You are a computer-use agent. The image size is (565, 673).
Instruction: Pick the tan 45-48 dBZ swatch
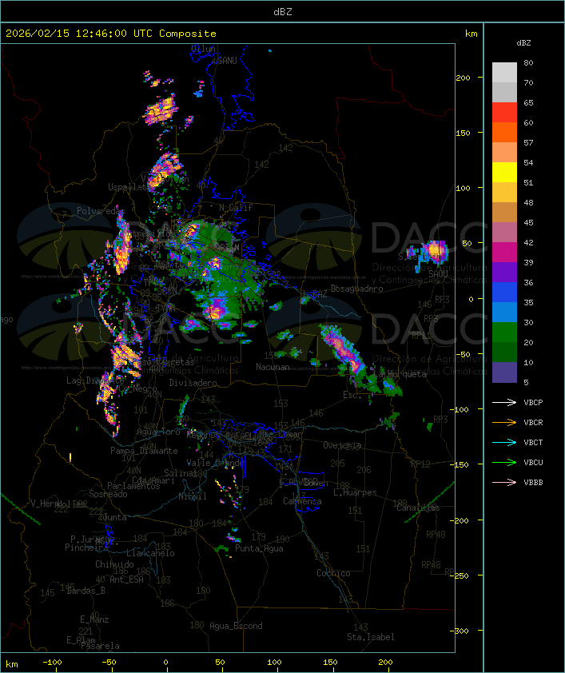[x=504, y=212]
